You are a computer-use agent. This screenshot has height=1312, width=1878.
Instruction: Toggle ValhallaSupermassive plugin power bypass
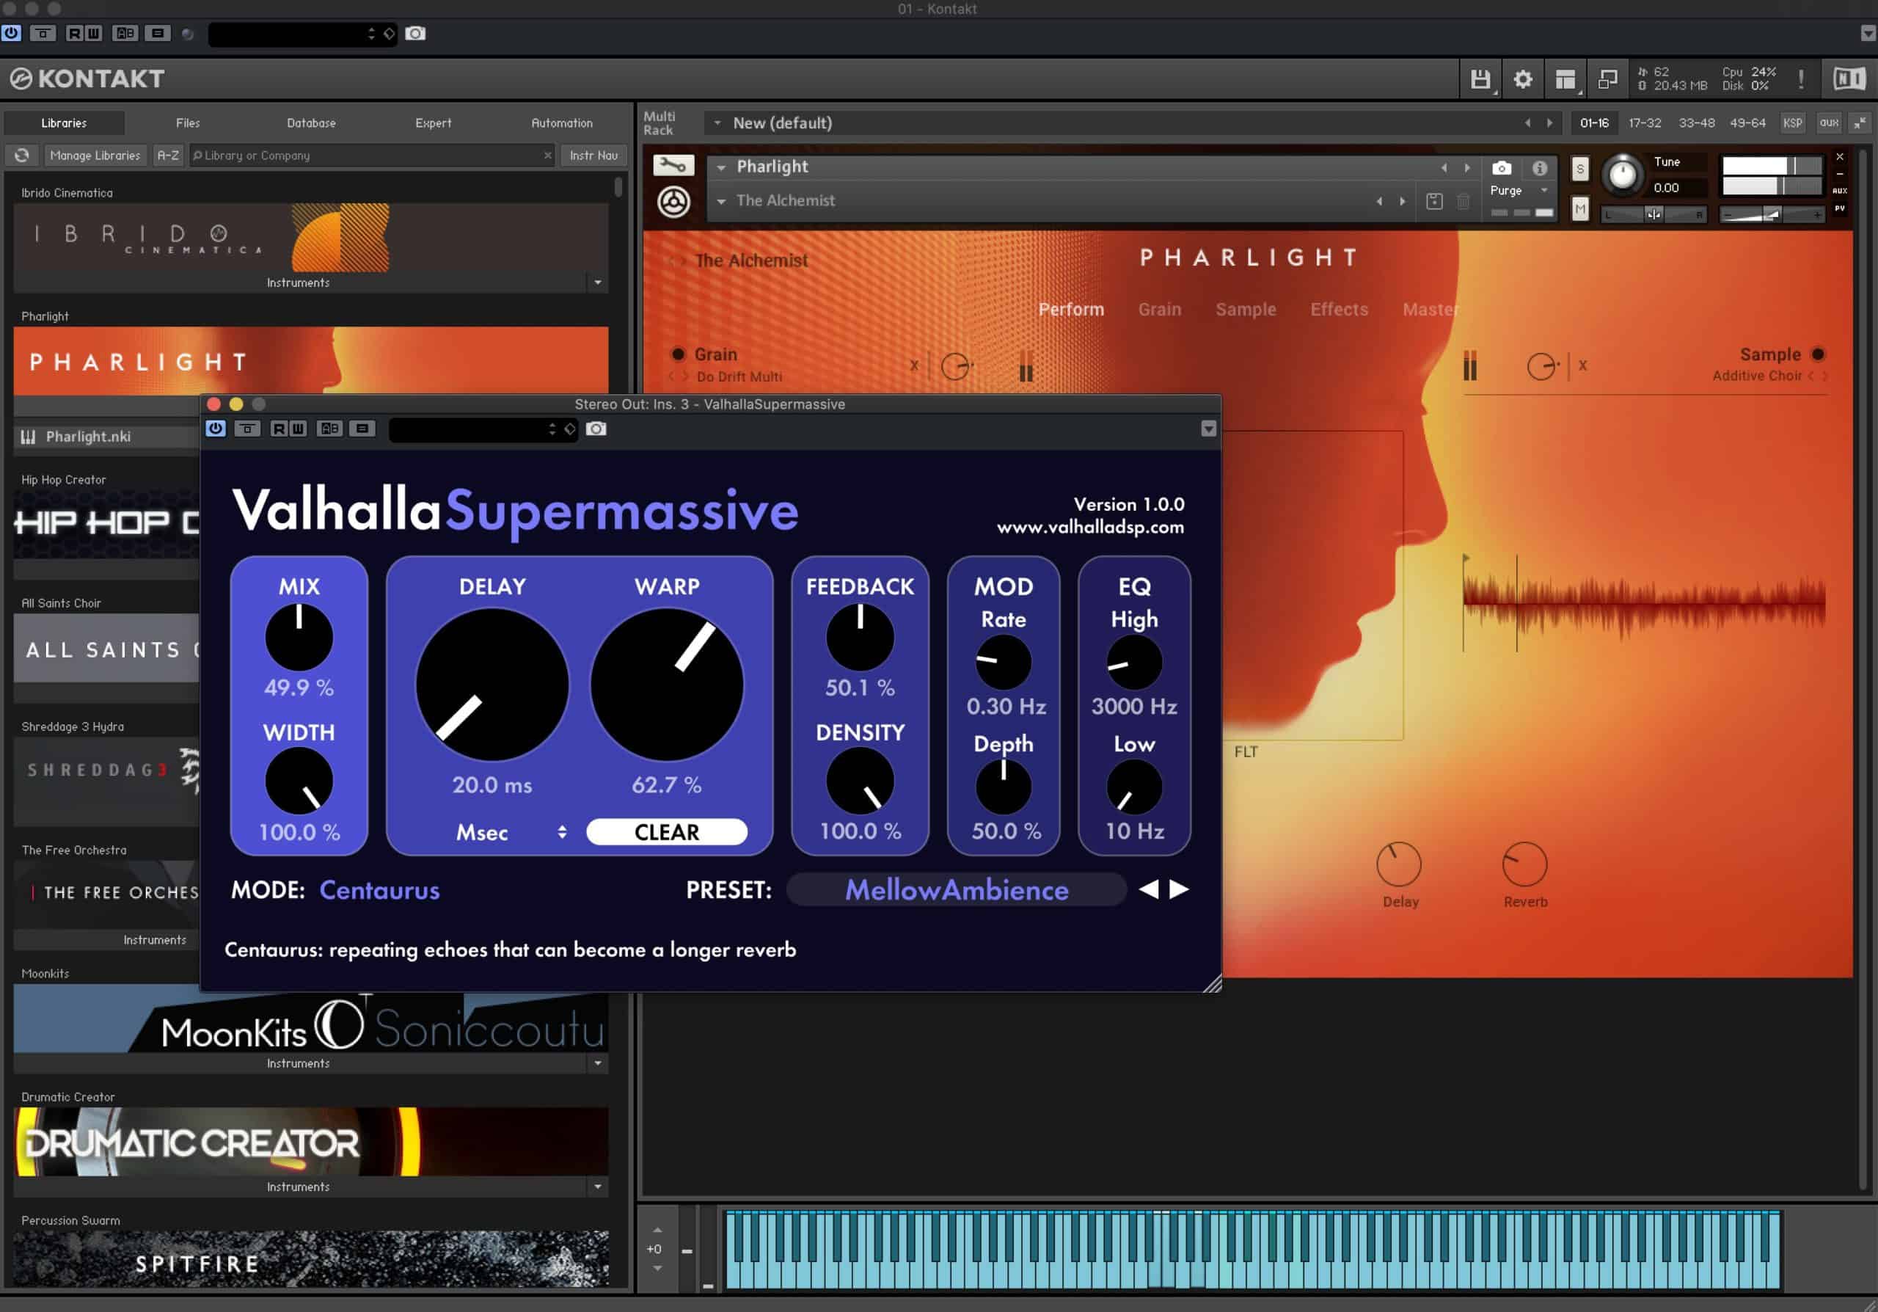point(216,429)
